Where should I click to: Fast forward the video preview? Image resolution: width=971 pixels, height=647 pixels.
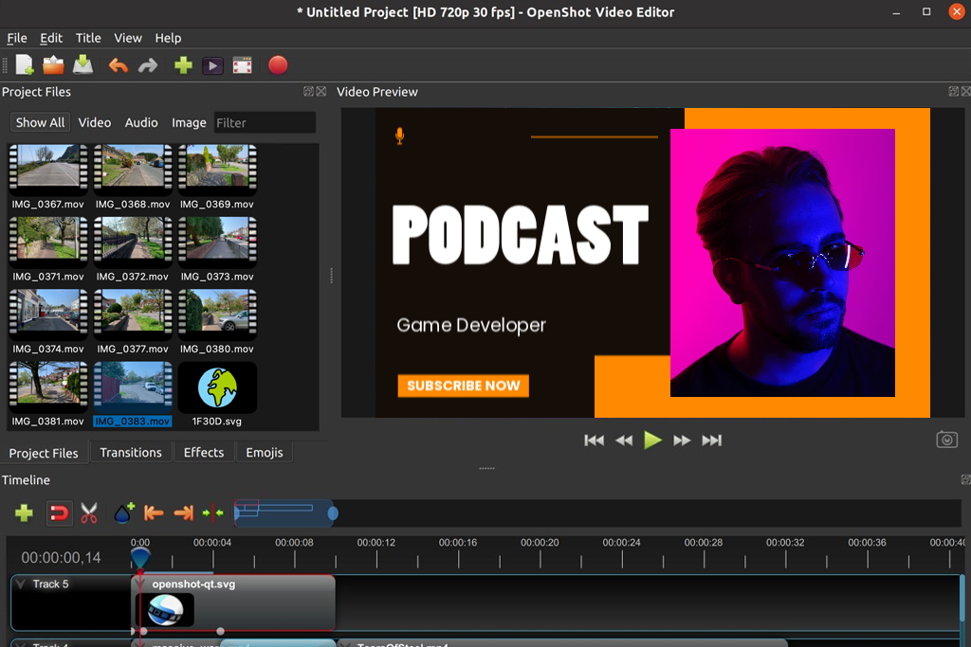point(682,440)
